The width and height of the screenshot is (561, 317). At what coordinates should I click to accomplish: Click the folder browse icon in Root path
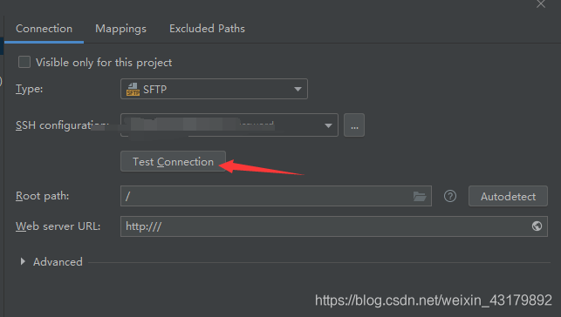click(x=420, y=196)
